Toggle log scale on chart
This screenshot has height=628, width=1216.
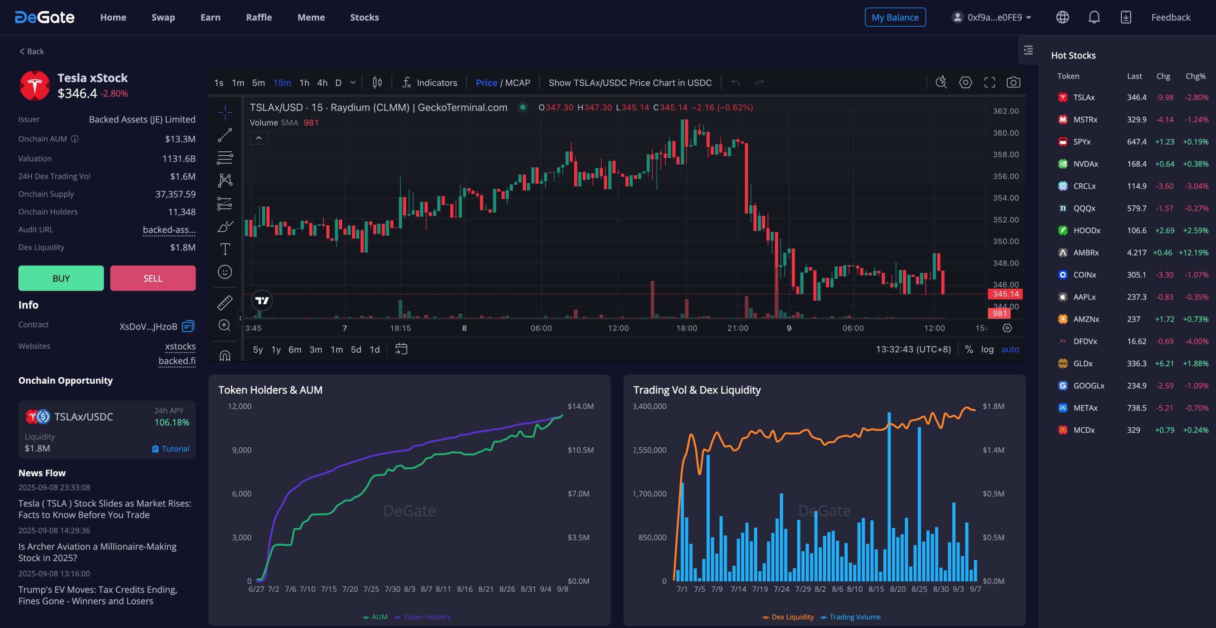pos(987,349)
